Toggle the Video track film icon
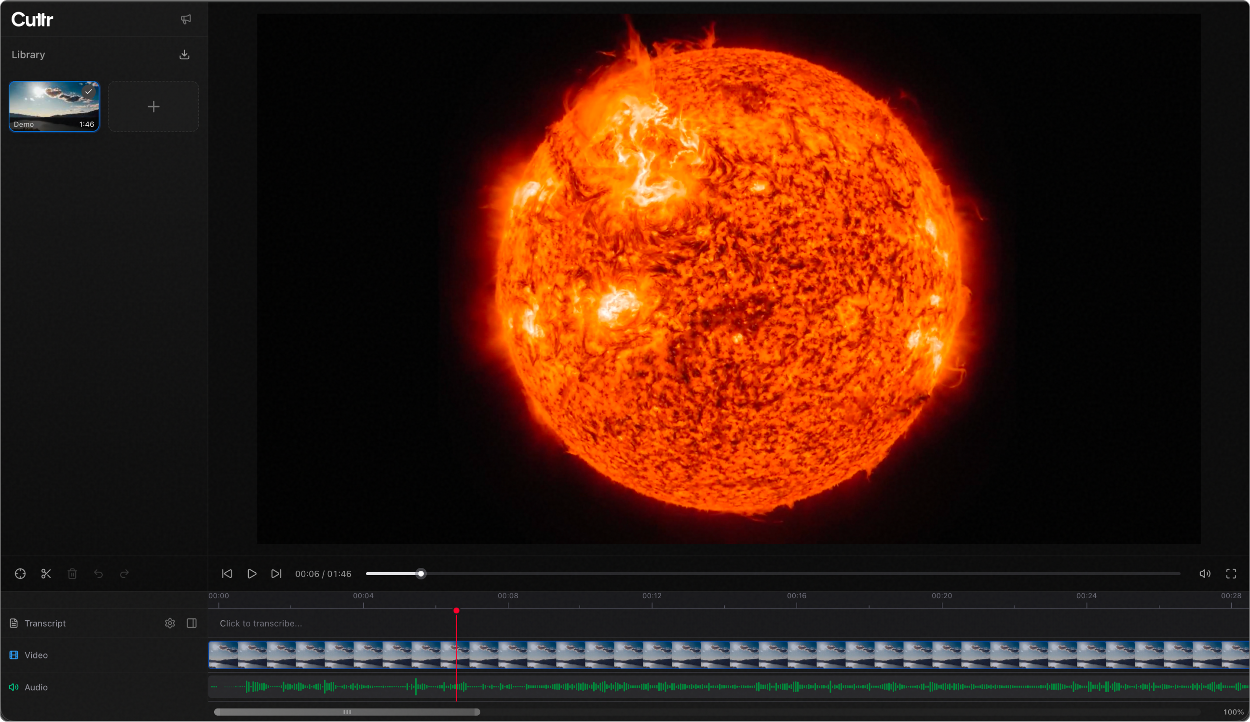The image size is (1250, 722). click(14, 655)
